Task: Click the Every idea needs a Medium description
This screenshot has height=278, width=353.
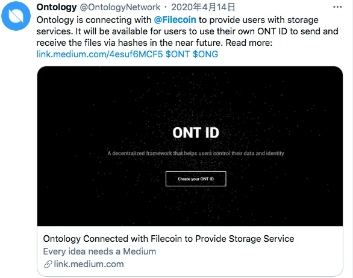Action: (x=99, y=251)
